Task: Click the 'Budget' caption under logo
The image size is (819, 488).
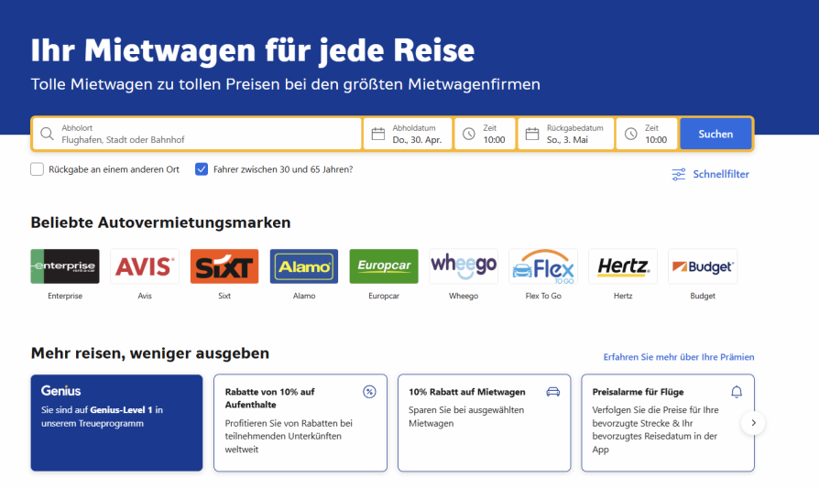Action: [x=703, y=296]
